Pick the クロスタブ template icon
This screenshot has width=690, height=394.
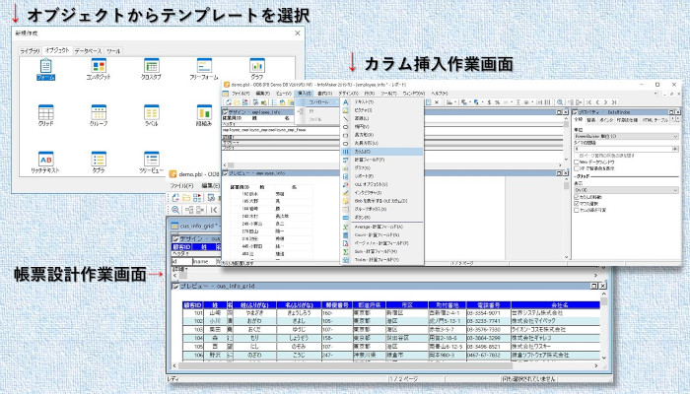151,66
